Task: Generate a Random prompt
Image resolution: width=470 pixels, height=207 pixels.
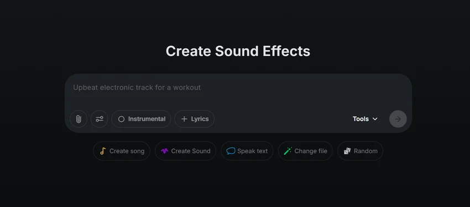Action: pyautogui.click(x=361, y=151)
